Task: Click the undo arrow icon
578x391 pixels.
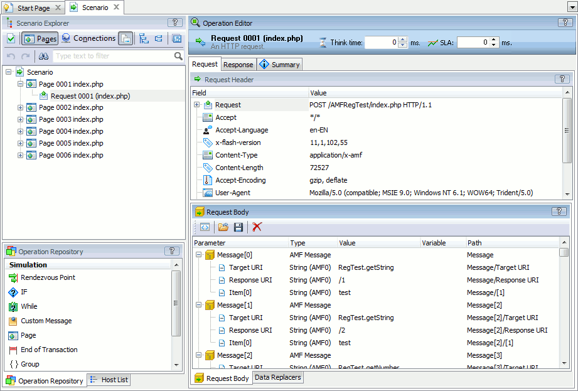Action: (11, 56)
